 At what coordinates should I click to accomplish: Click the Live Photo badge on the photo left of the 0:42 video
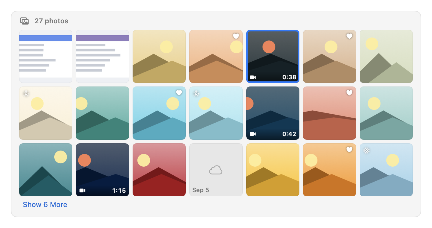[196, 94]
